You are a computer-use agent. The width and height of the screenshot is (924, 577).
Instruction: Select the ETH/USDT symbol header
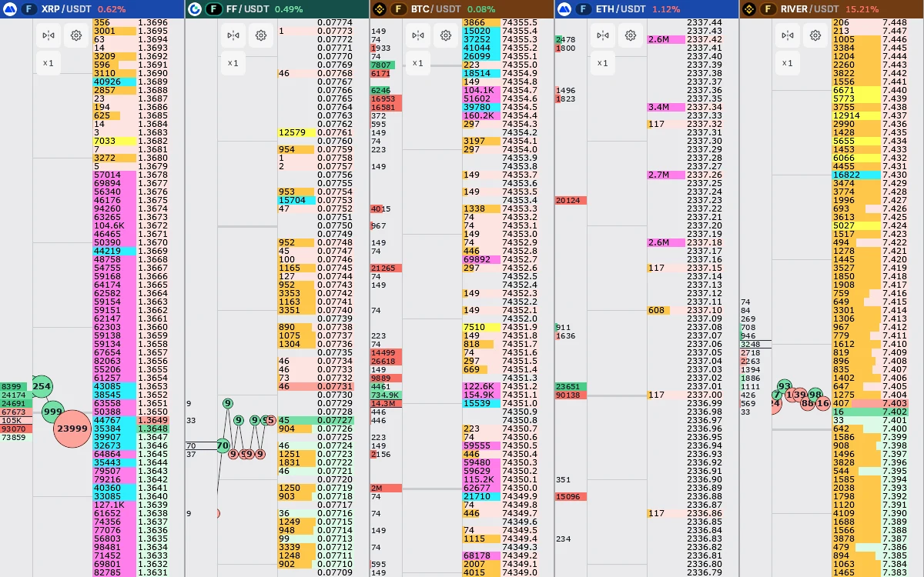[621, 9]
